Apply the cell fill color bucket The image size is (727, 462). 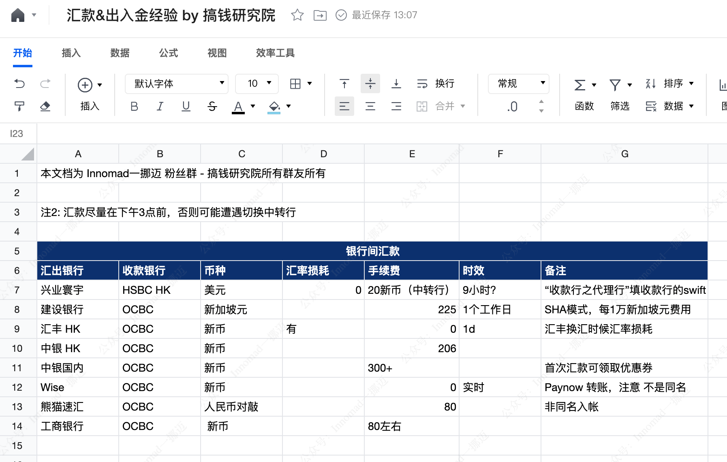pos(274,107)
